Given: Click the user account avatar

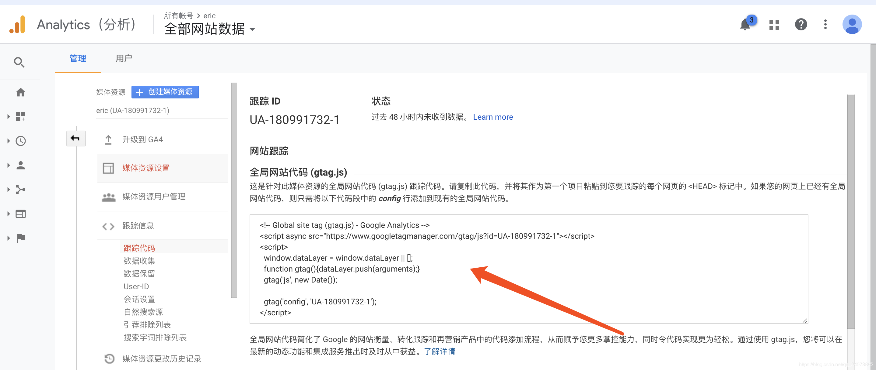Looking at the screenshot, I should [852, 25].
